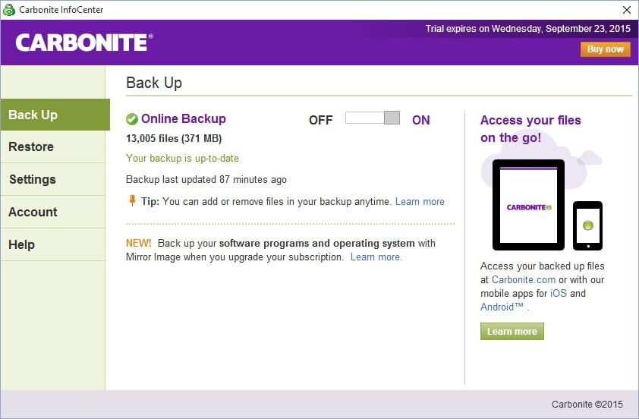
Task: Open the Restore section
Action: tap(31, 146)
